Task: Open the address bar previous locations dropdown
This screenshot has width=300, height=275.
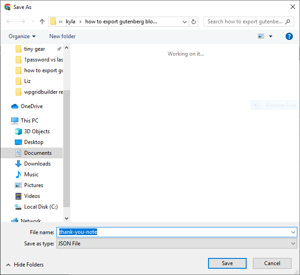Action: tap(185, 22)
